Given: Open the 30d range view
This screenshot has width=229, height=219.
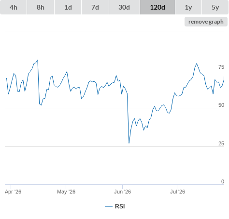Looking at the screenshot, I should coord(124,7).
